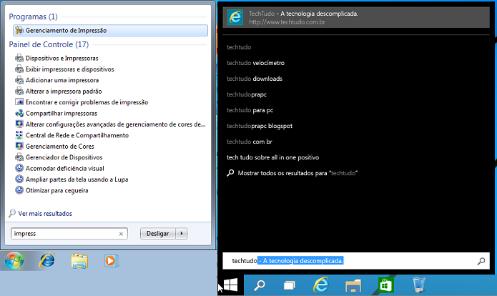Open Gerenciamento de Impressão program result

110,31
